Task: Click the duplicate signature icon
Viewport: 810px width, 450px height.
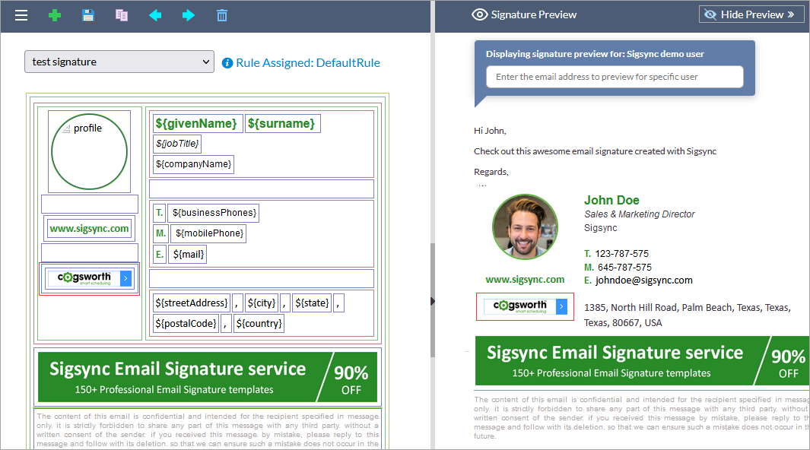Action: point(122,15)
